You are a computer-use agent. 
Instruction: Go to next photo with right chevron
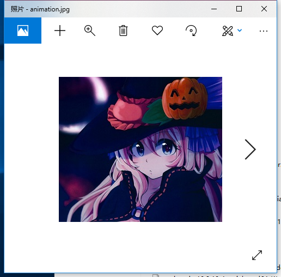(251, 149)
